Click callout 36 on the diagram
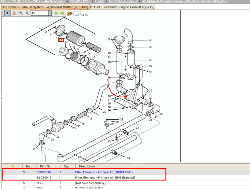This screenshot has width=250, height=189. (x=150, y=72)
